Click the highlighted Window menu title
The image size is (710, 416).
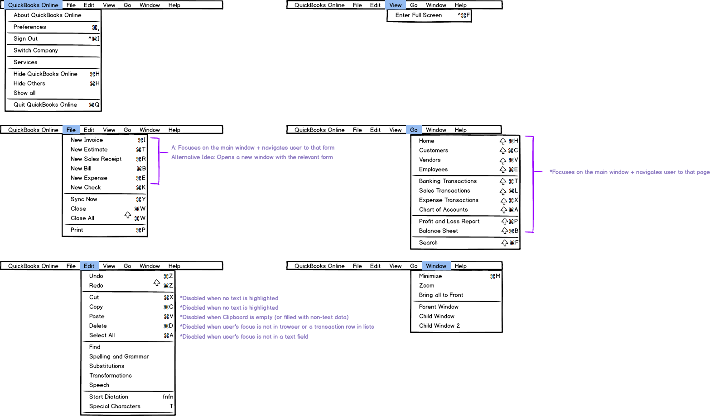(436, 266)
